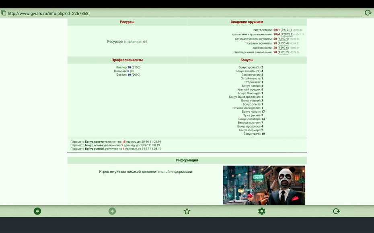Click the 'Туз в рукаве' row
Image resolution: width=374 pixels, height=233 pixels.
point(253,115)
